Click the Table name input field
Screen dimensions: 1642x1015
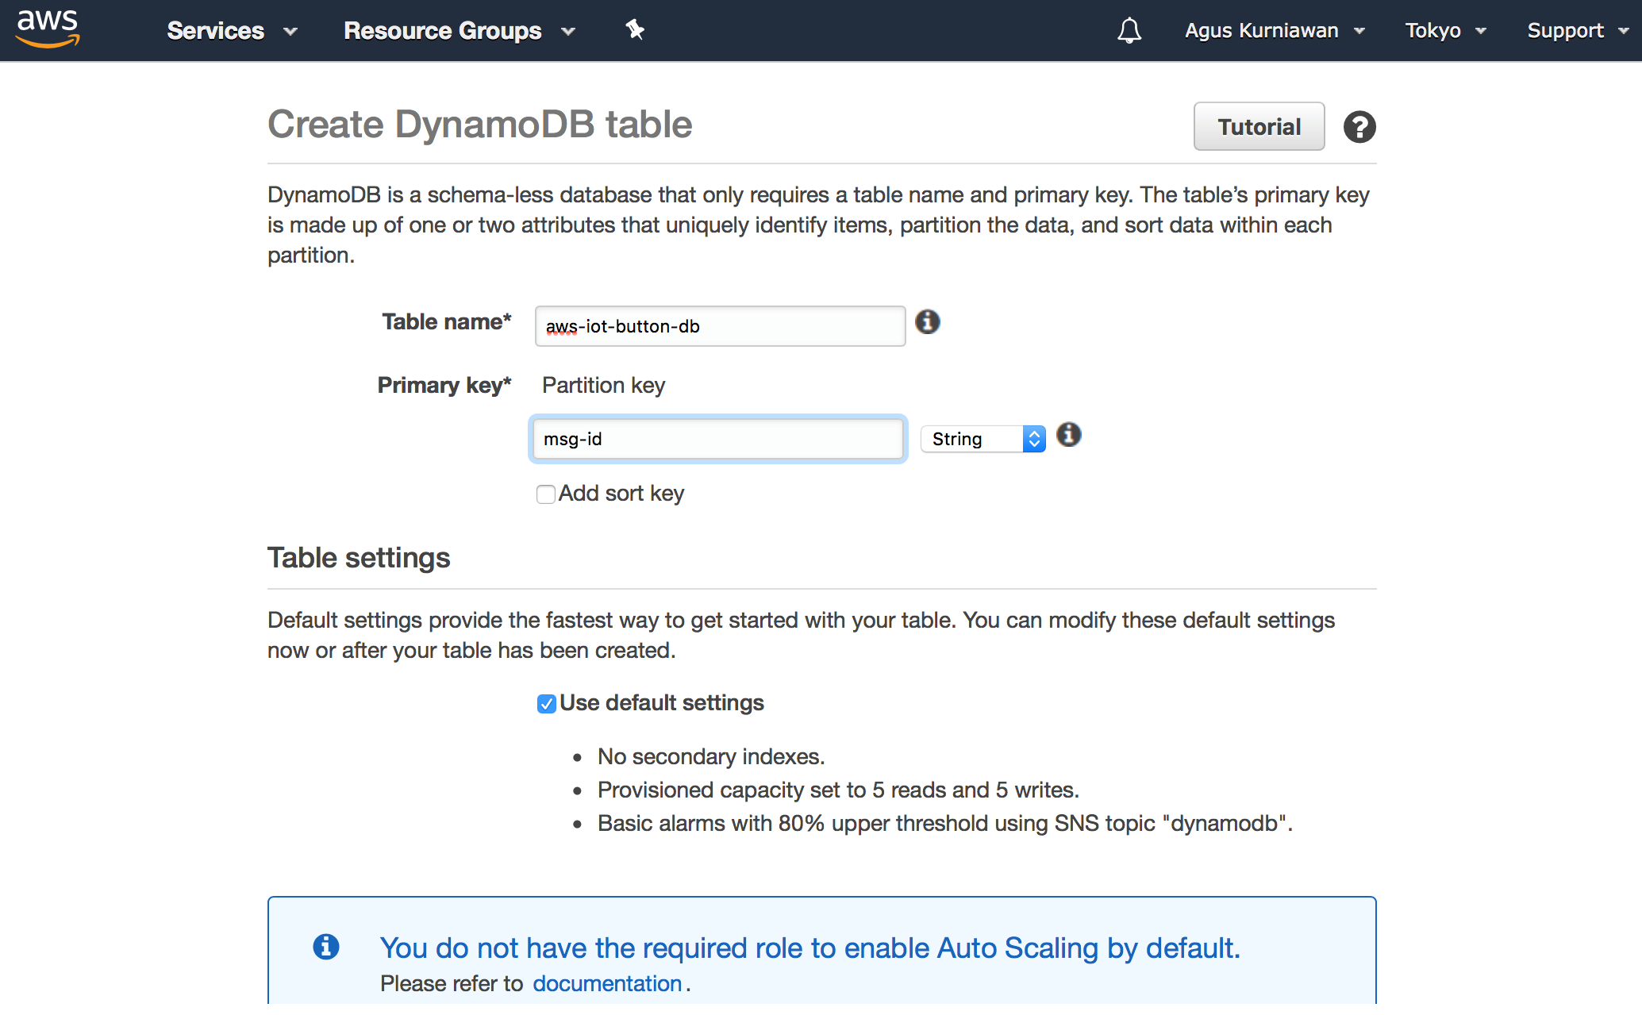720,326
